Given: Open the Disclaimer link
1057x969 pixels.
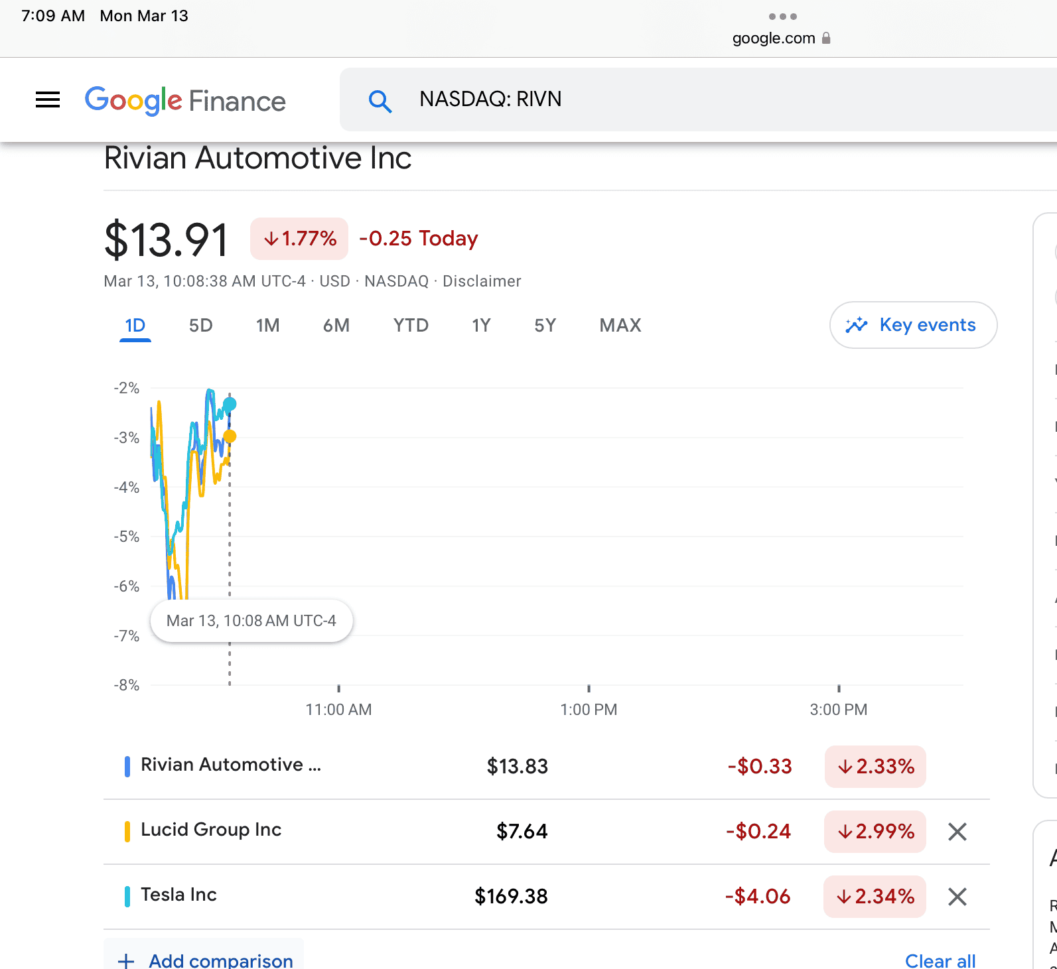Looking at the screenshot, I should click(x=482, y=281).
